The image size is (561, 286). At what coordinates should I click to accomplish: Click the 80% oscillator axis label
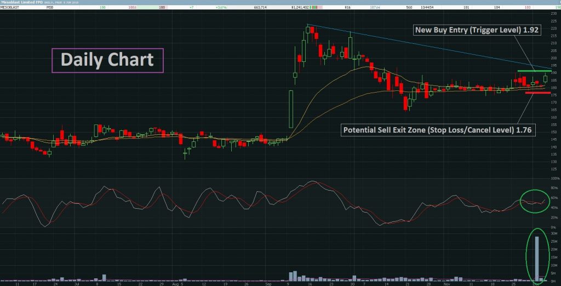[x=554, y=188]
